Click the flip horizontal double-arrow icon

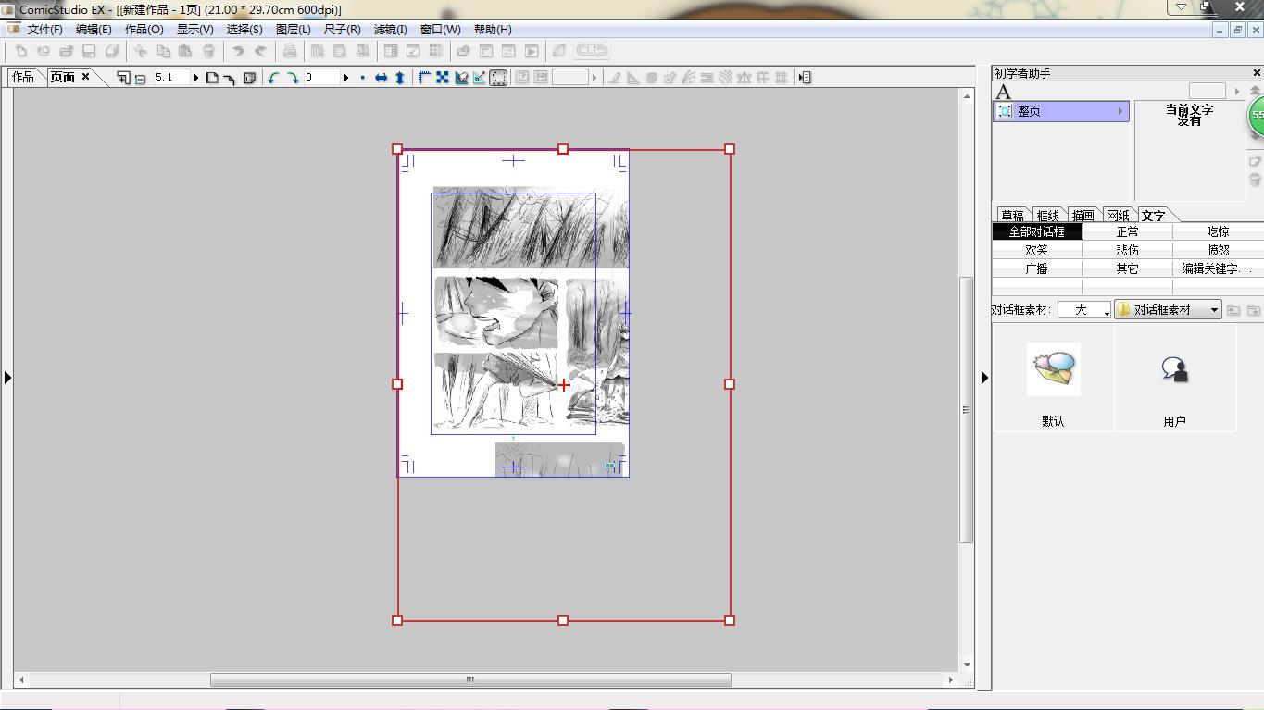[x=381, y=78]
